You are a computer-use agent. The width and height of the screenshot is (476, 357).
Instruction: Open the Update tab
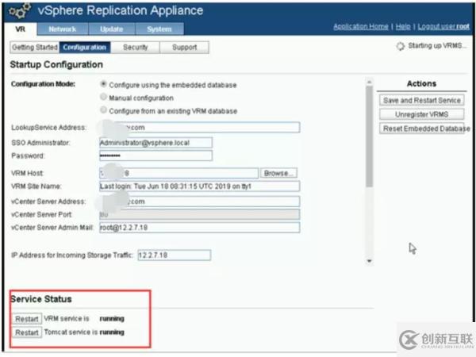[112, 29]
